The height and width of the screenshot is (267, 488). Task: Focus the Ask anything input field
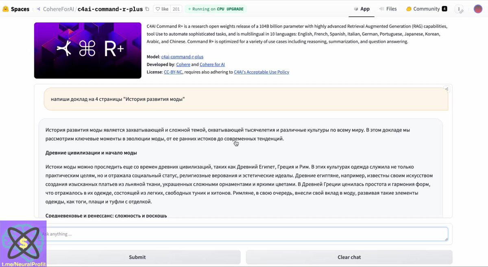(x=244, y=234)
